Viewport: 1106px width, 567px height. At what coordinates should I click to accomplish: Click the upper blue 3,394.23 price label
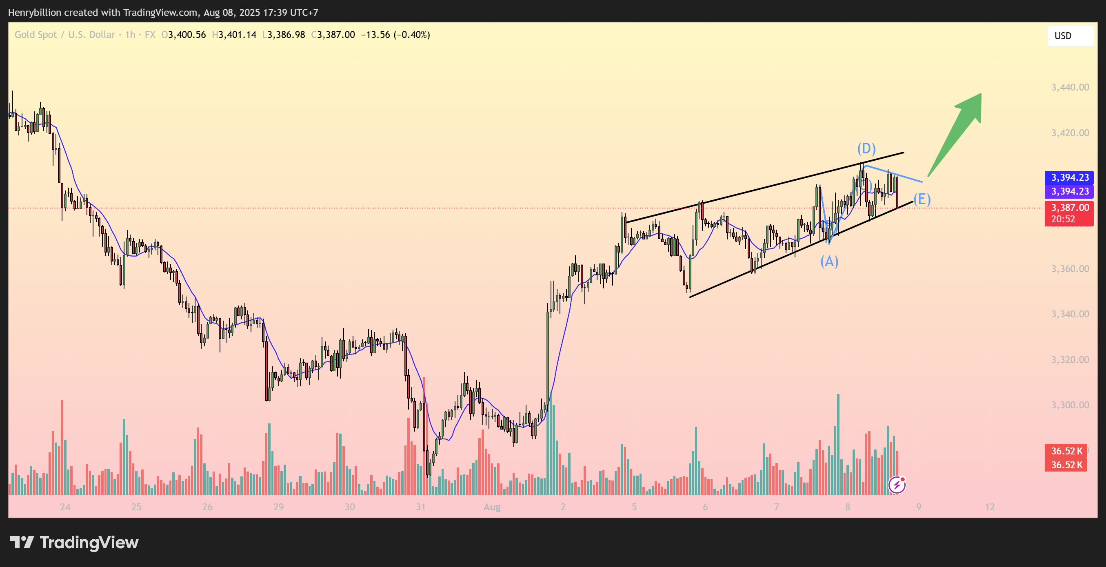[x=1069, y=177]
